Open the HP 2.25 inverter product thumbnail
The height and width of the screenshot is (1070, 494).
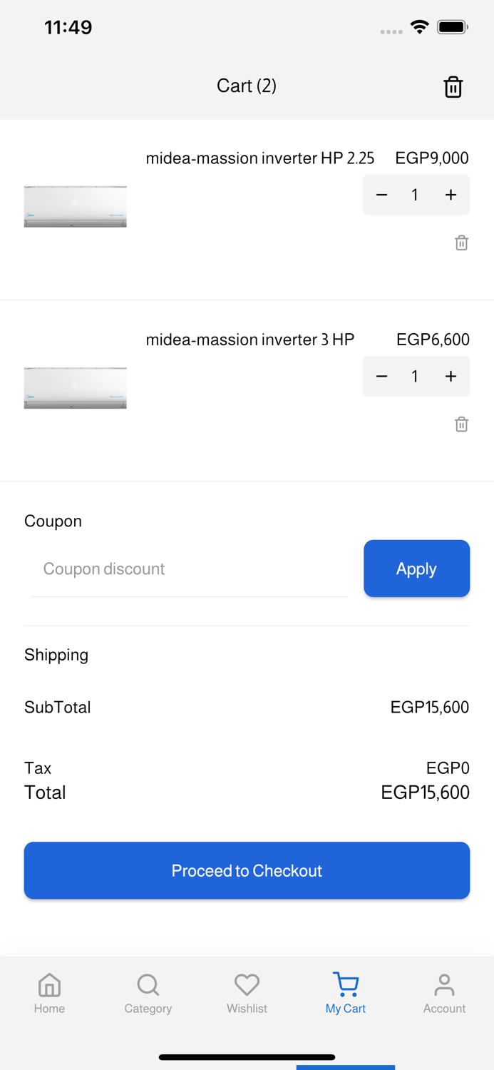pyautogui.click(x=76, y=206)
